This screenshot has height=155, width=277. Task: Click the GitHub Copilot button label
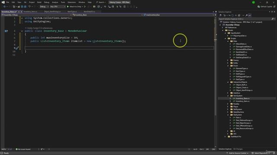(x=266, y=7)
